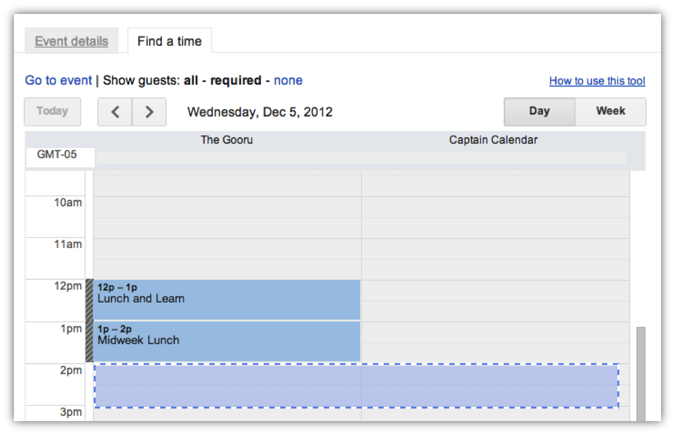Switch to Day view
The width and height of the screenshot is (675, 435).
coord(539,111)
